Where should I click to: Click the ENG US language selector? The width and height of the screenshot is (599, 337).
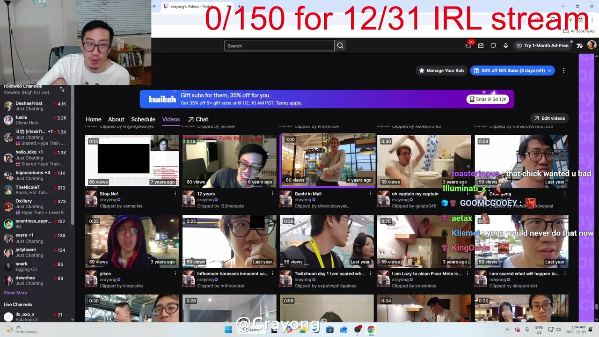[539, 330]
